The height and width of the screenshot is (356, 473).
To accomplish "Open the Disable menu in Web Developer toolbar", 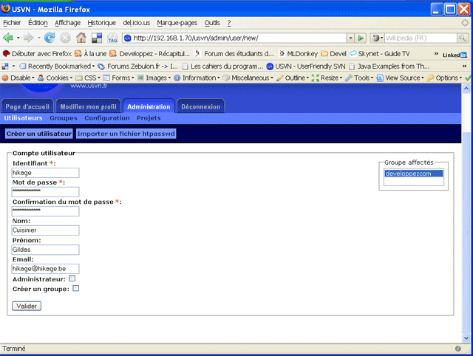I will (18, 78).
